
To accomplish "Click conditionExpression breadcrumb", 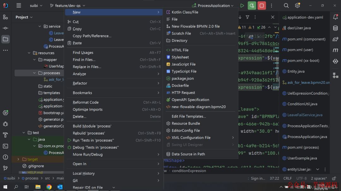I will pyautogui.click(x=189, y=171).
